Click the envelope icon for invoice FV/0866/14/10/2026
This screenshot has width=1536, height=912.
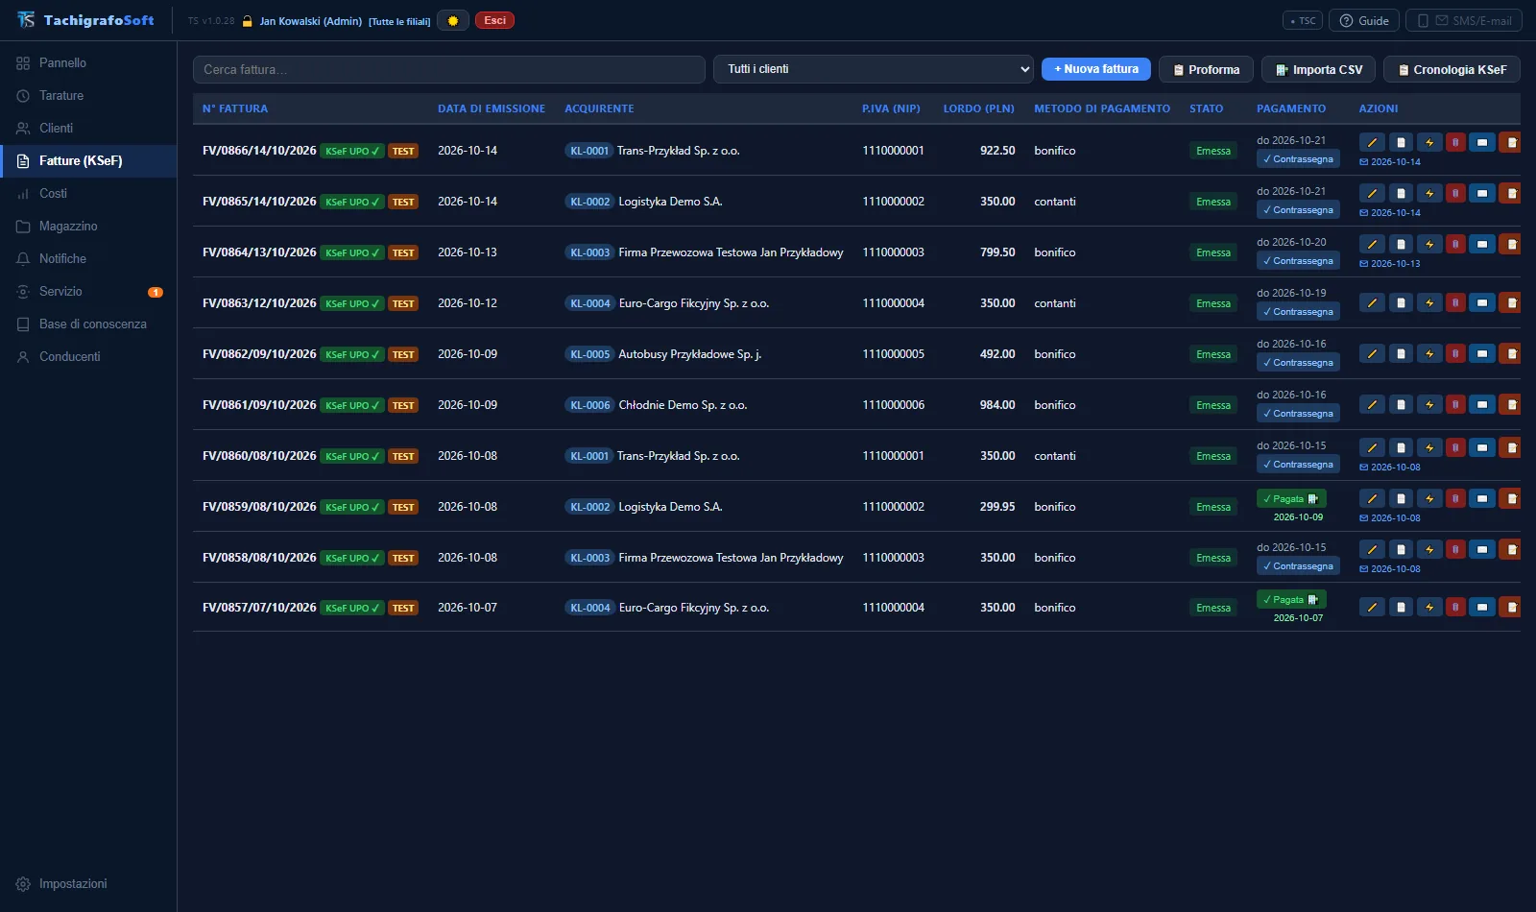(1482, 142)
